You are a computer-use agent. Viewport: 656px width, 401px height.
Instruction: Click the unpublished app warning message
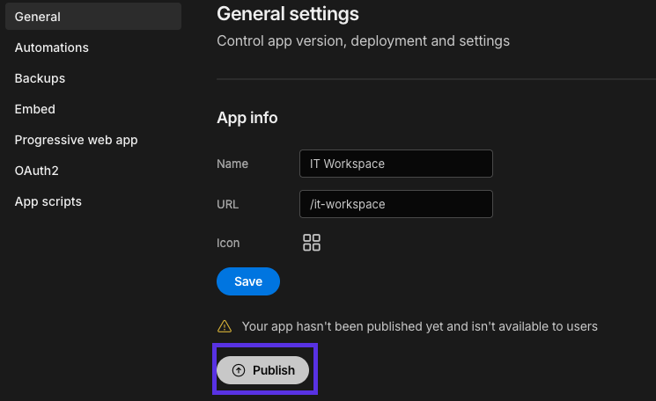point(420,326)
